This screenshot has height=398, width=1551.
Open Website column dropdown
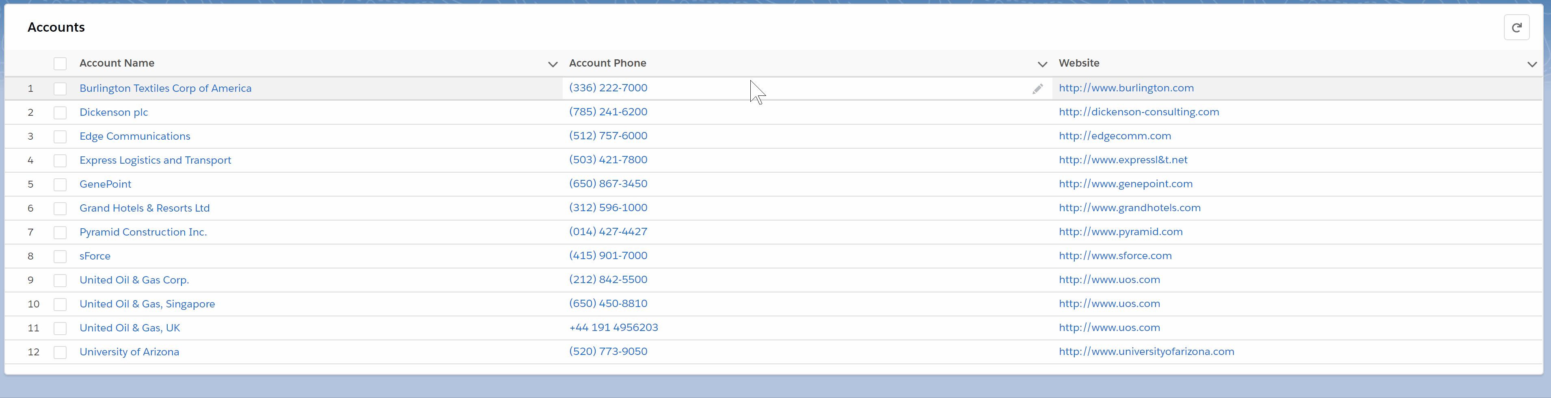[1532, 64]
